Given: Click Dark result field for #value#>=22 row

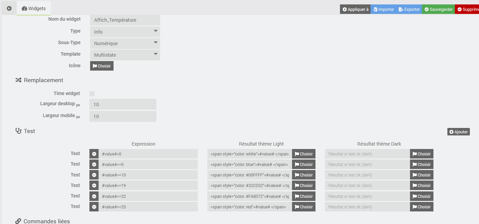Looking at the screenshot, I should [367, 196].
